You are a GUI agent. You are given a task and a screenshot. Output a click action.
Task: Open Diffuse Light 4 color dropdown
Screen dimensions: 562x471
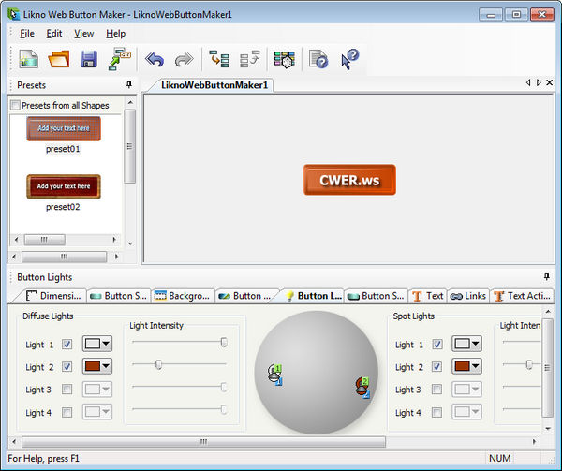(97, 412)
